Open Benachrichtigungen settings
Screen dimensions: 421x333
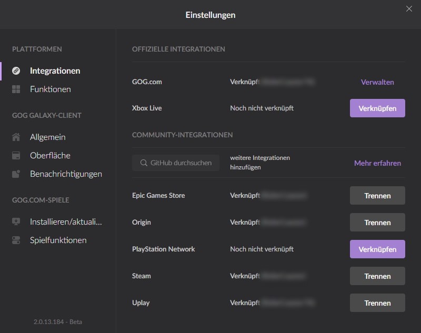pos(66,174)
